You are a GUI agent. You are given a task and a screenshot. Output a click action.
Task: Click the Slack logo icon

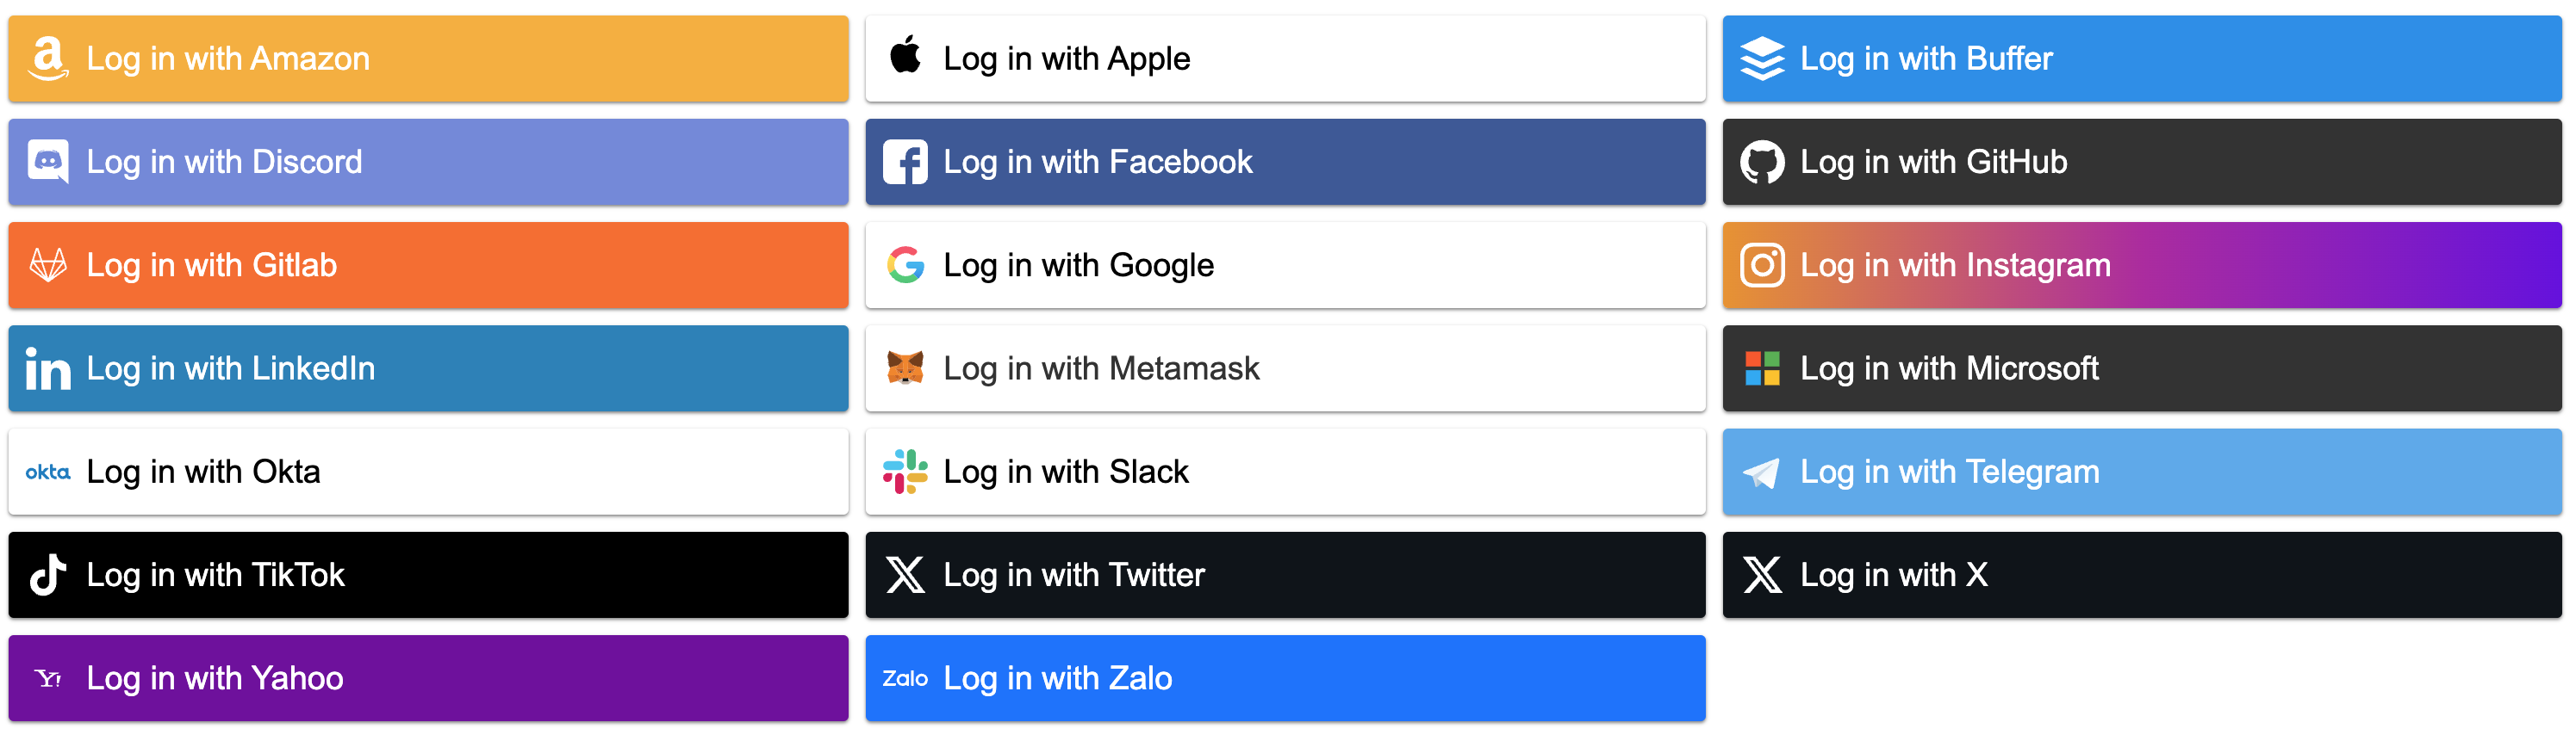coord(905,472)
